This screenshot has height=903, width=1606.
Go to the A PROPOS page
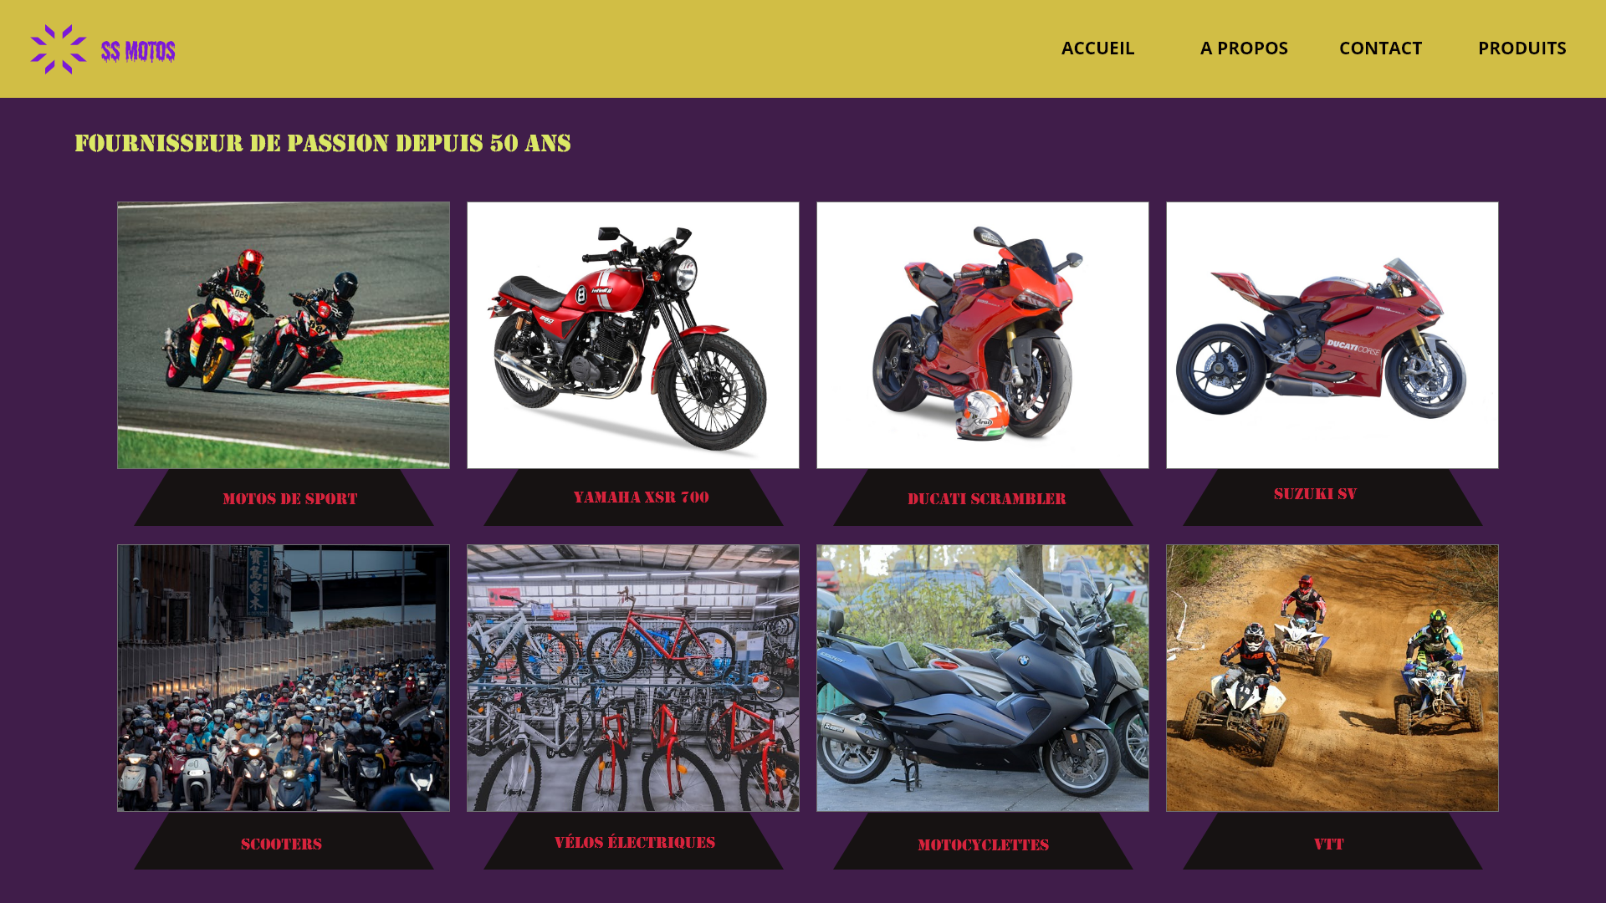(1244, 48)
